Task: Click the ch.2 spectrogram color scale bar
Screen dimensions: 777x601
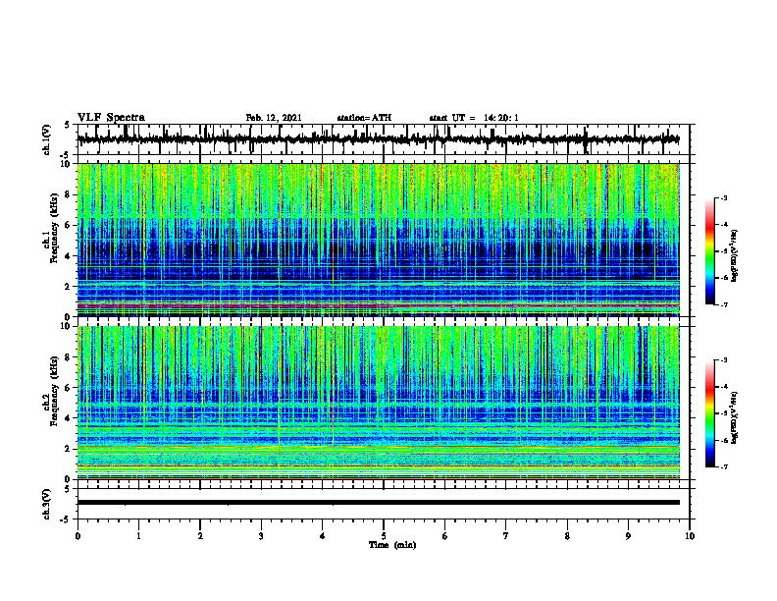Action: (x=709, y=413)
